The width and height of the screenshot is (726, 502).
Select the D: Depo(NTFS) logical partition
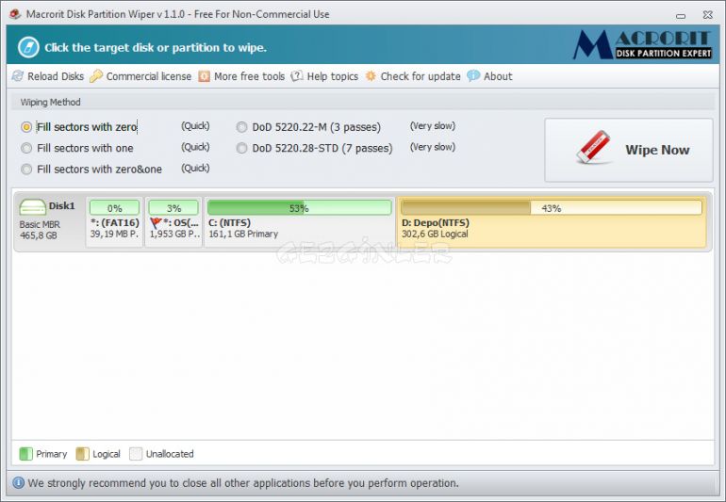pyautogui.click(x=552, y=222)
